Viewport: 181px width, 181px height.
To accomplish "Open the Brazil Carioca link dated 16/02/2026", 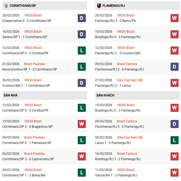I will tap(127, 154).
